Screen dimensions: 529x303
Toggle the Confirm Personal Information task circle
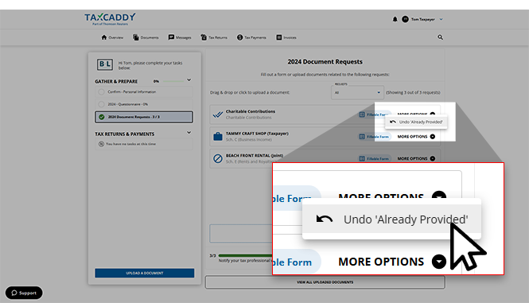[x=101, y=91]
